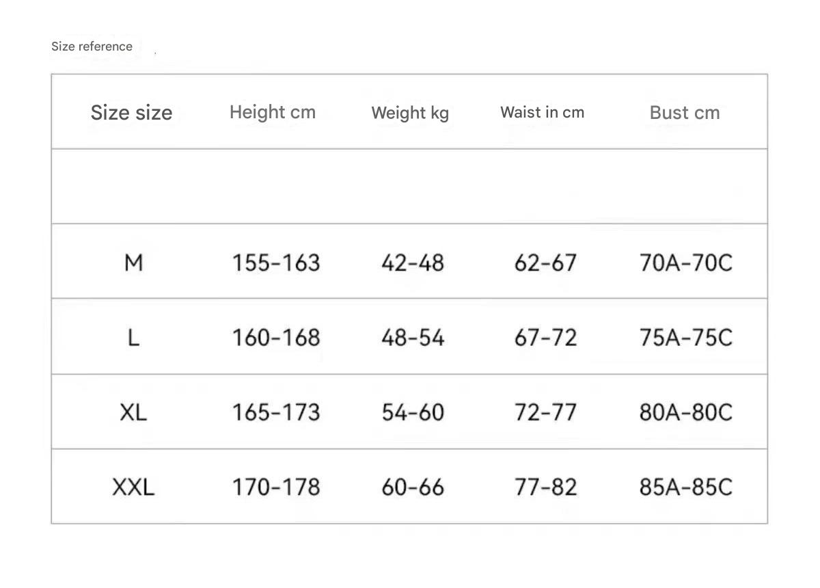Select the 60-66 weight cell
Image resolution: width=820 pixels, height=588 pixels.
[x=413, y=487]
